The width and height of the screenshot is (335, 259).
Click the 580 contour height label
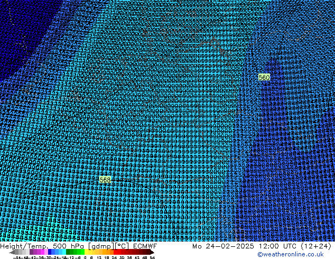coord(264,77)
